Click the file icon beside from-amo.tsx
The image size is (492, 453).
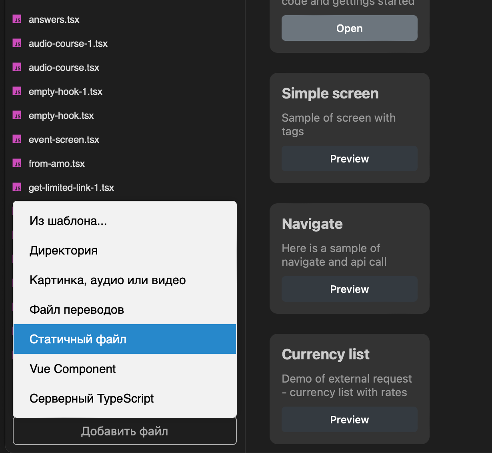(x=17, y=163)
